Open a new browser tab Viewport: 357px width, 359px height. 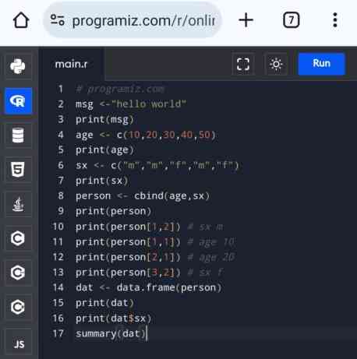pos(246,20)
